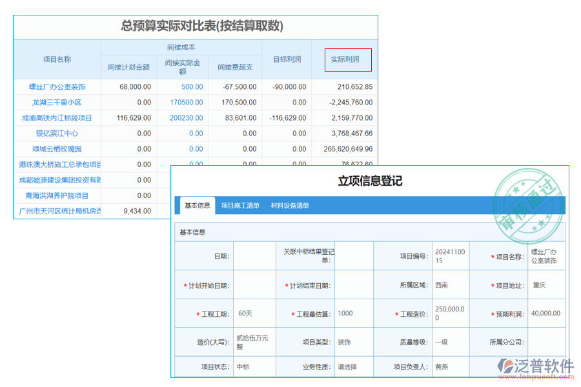Click the highlighted 实际利润 column header
This screenshot has width=581, height=387.
click(347, 60)
